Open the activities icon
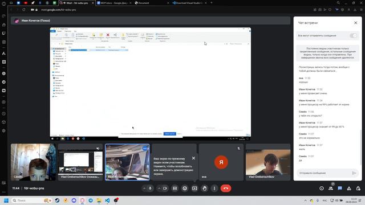365x205 pixels. coord(349,188)
